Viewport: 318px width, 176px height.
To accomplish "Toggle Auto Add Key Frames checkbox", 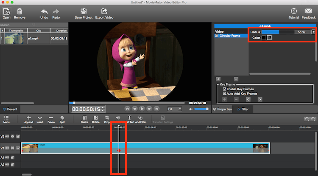I will click(x=224, y=94).
